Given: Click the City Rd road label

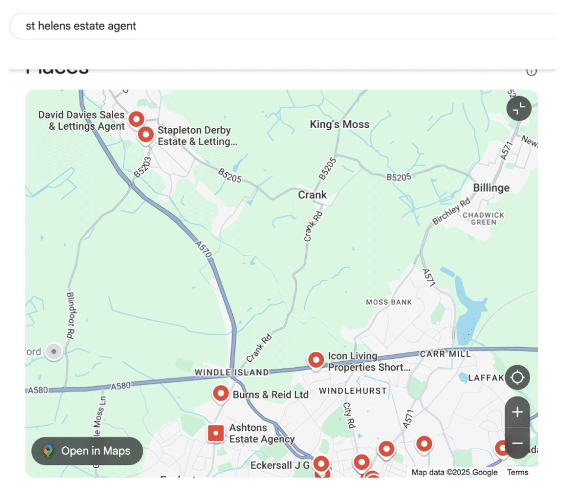Looking at the screenshot, I should coord(349,415).
